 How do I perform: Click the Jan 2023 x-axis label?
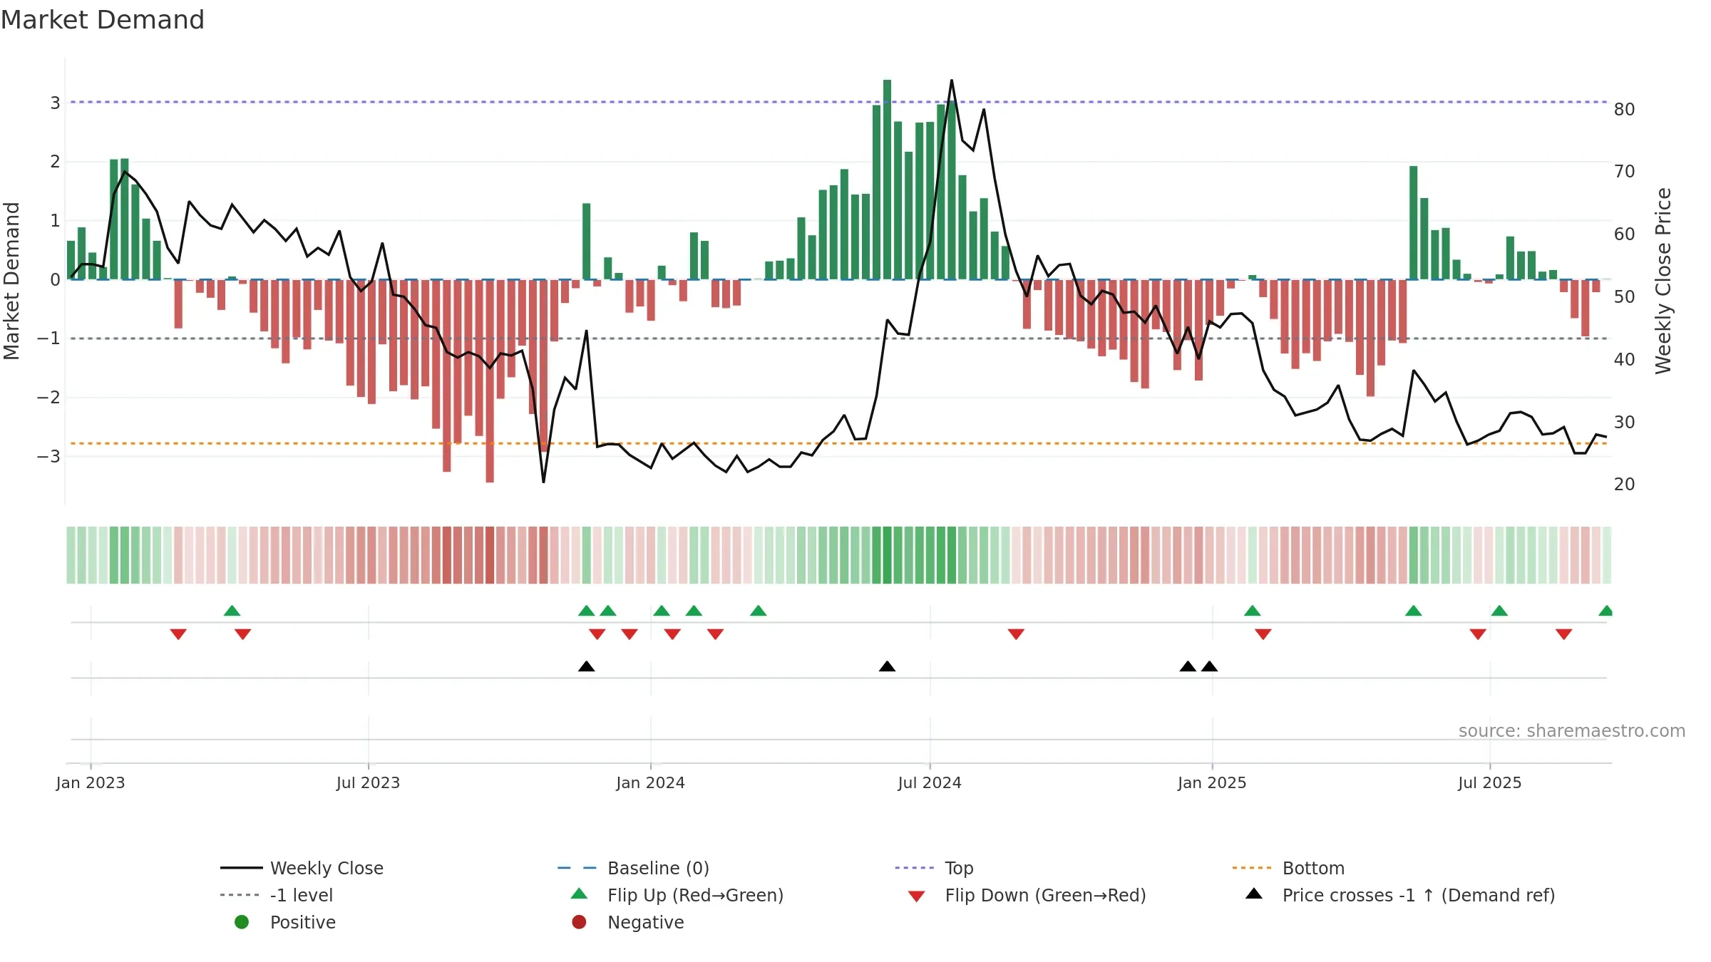click(x=91, y=782)
